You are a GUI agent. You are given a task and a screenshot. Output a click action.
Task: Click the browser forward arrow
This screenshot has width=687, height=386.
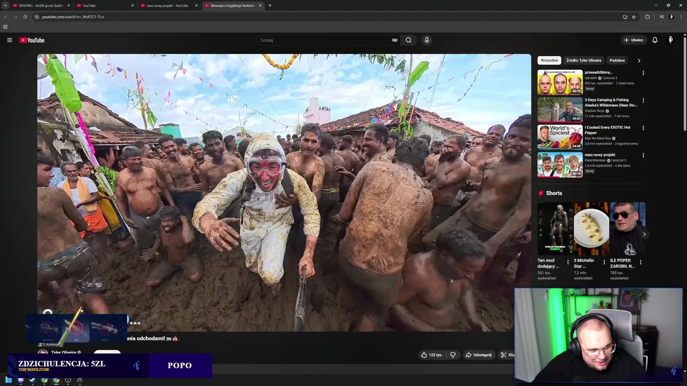(x=15, y=17)
